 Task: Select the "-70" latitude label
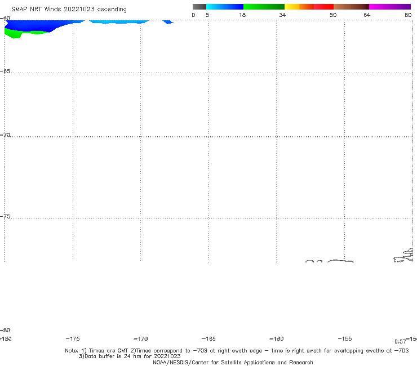(x=5, y=135)
